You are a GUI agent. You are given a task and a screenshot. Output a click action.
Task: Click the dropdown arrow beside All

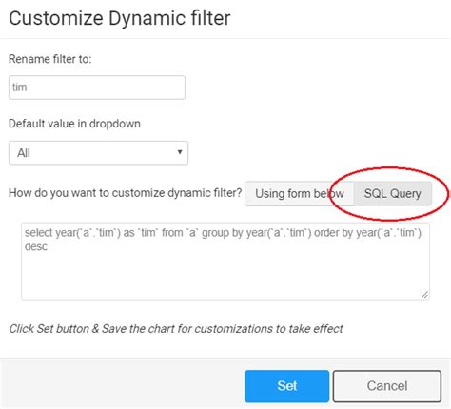[x=180, y=152]
